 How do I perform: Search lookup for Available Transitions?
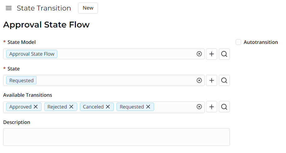point(224,107)
